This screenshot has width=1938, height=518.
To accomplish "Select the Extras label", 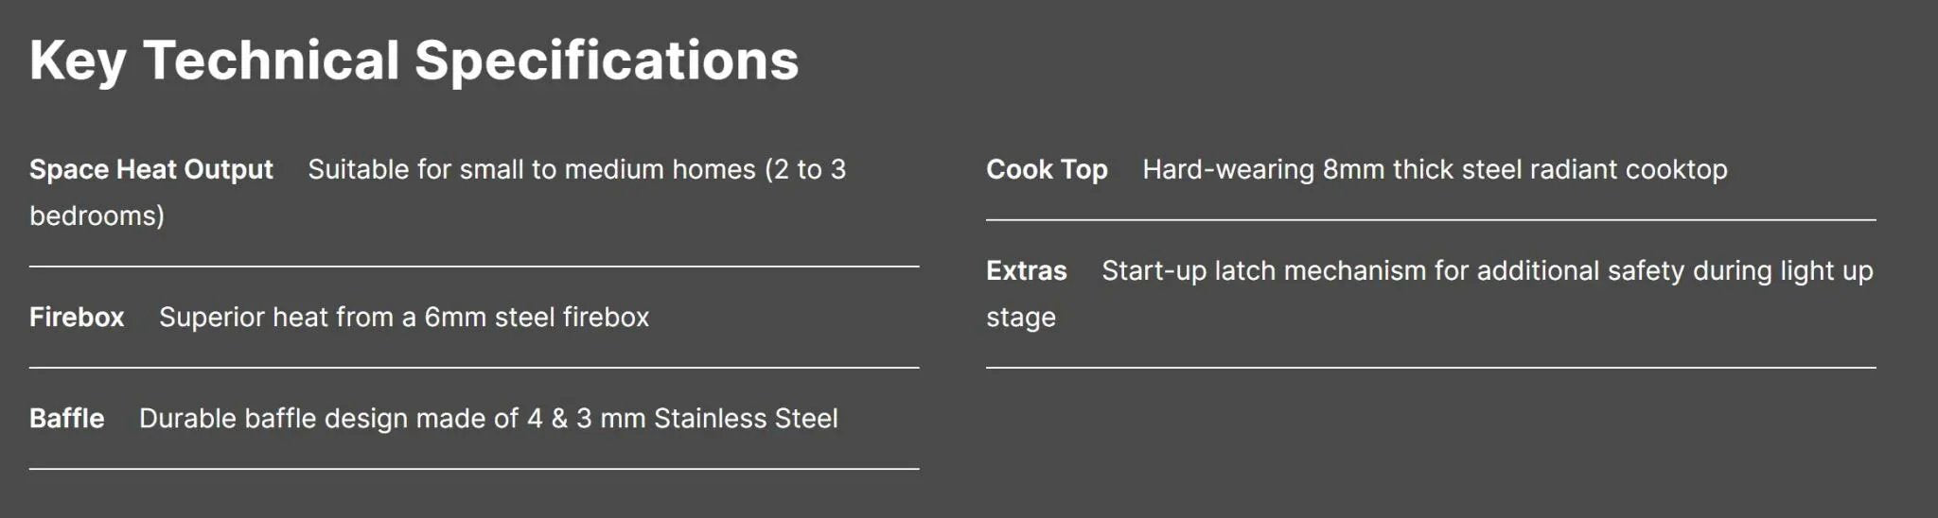I will [x=1027, y=271].
